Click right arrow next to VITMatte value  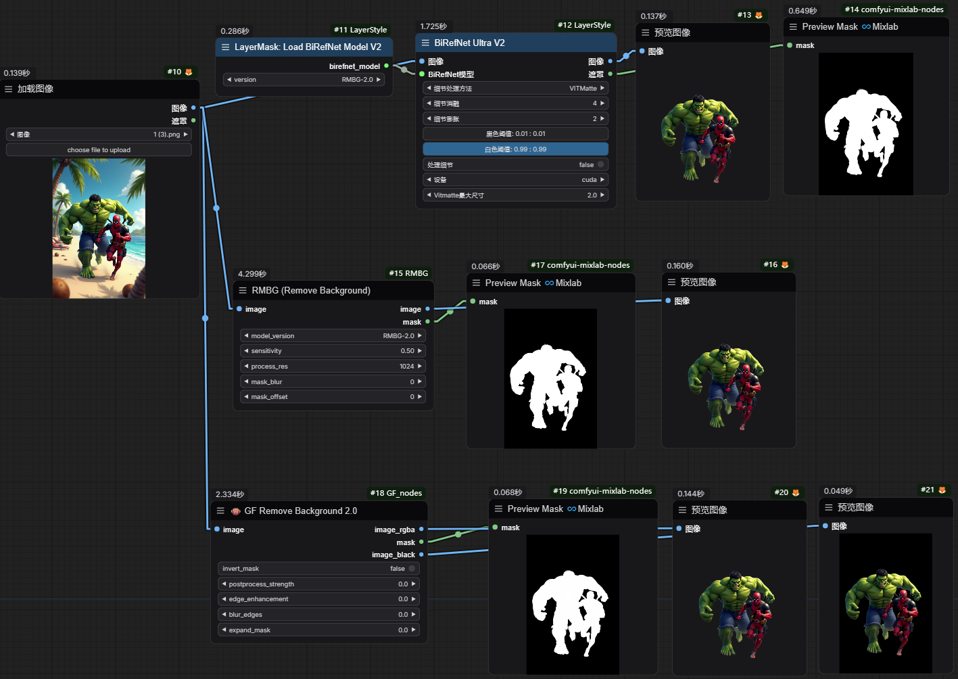click(602, 88)
